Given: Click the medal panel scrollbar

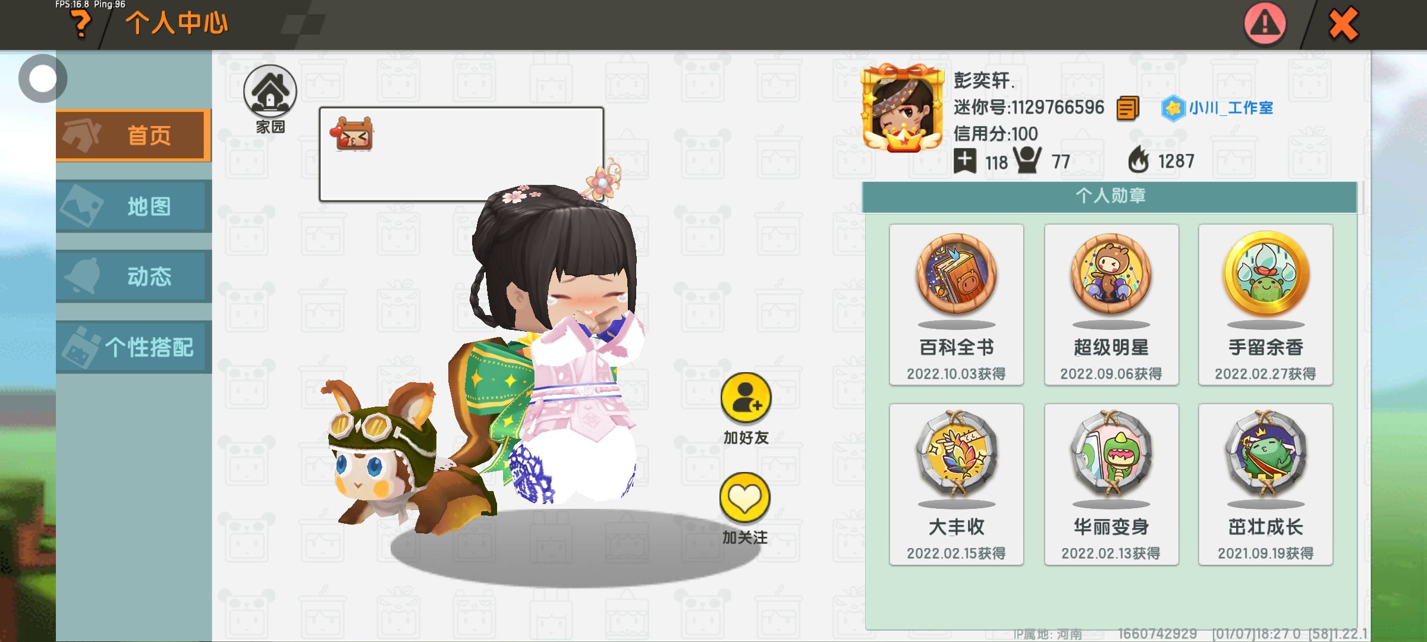Looking at the screenshot, I should tap(1360, 197).
